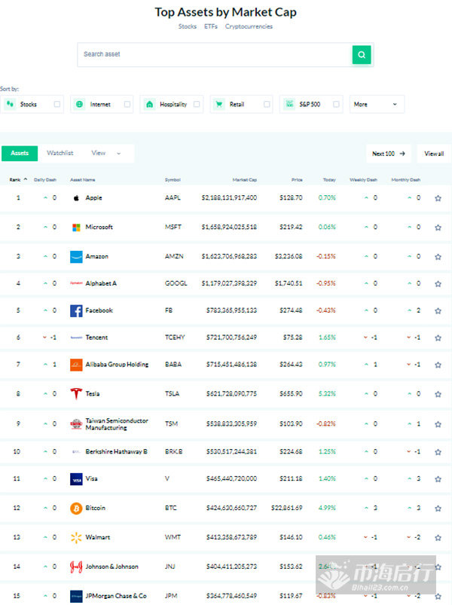This screenshot has height=605, width=452.
Task: Click the green search magnifier button
Action: tap(362, 55)
